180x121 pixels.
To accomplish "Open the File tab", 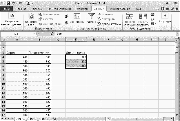I will [x=7, y=9].
